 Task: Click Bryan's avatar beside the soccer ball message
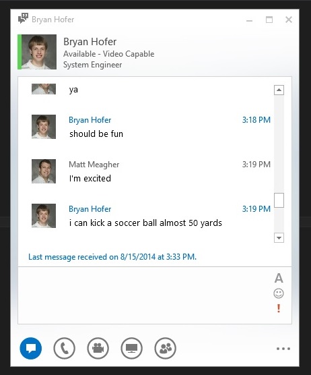[x=44, y=216]
